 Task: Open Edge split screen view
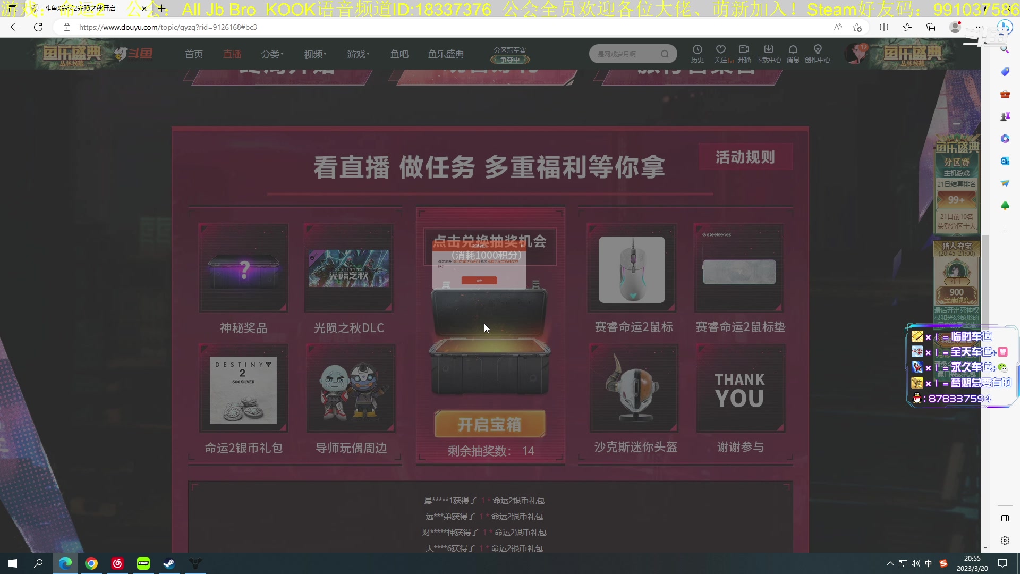[x=884, y=27]
